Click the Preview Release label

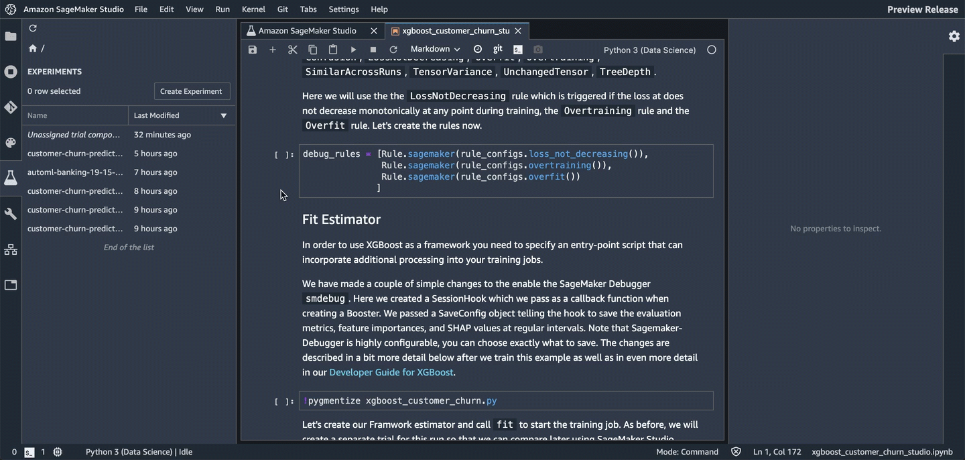coord(923,9)
